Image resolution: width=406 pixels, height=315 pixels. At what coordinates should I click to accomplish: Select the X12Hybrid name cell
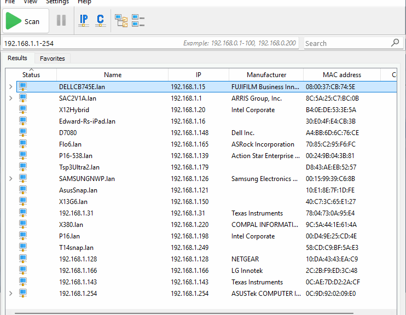[x=74, y=110]
